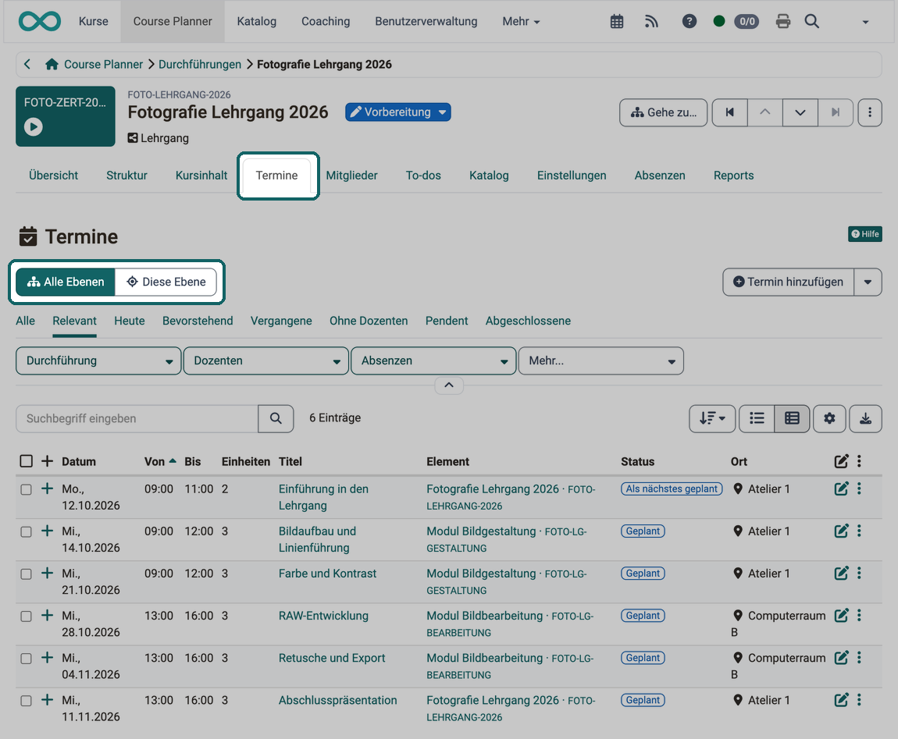This screenshot has height=739, width=898.
Task: Open the search magnifier in top bar
Action: pos(811,21)
